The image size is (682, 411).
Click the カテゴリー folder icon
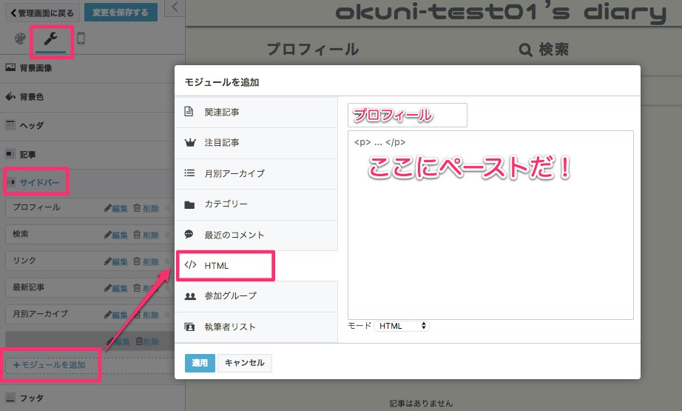pyautogui.click(x=189, y=204)
